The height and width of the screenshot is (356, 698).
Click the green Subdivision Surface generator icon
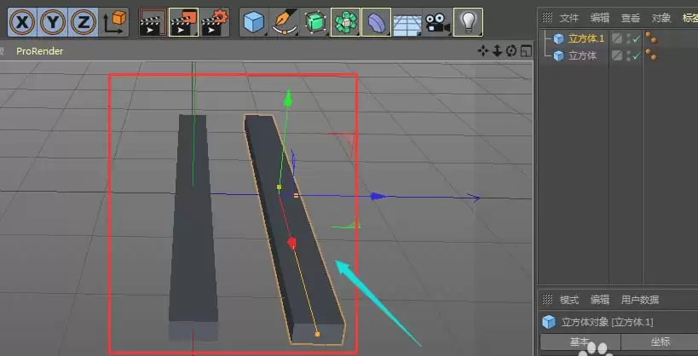coord(315,22)
